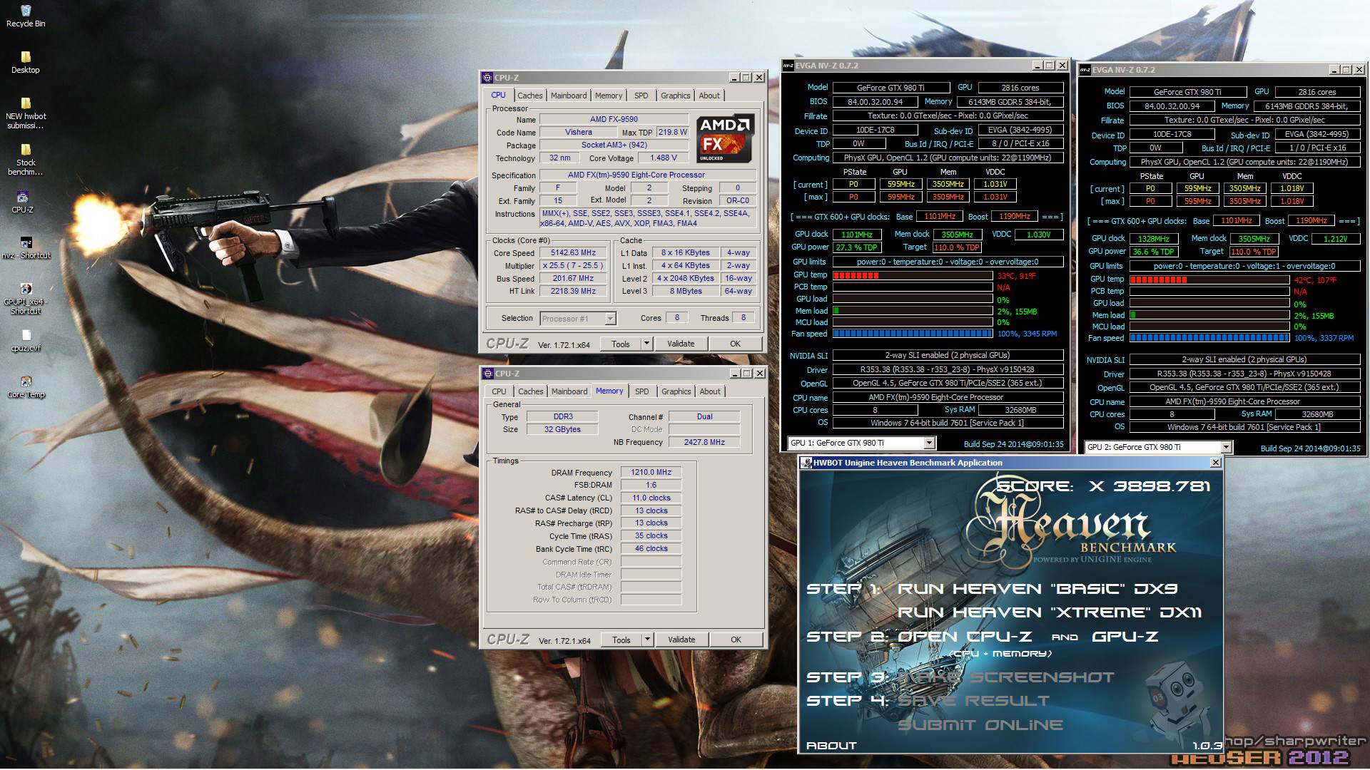Click Open CPU-Z link in Heaven app
Image resolution: width=1370 pixels, height=770 pixels.
click(965, 637)
